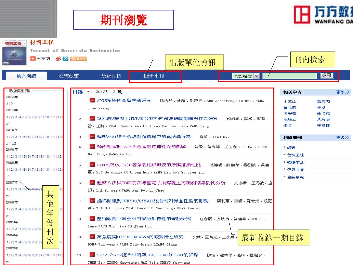
Task: Open scholar 丁文江
Action: coord(290,101)
